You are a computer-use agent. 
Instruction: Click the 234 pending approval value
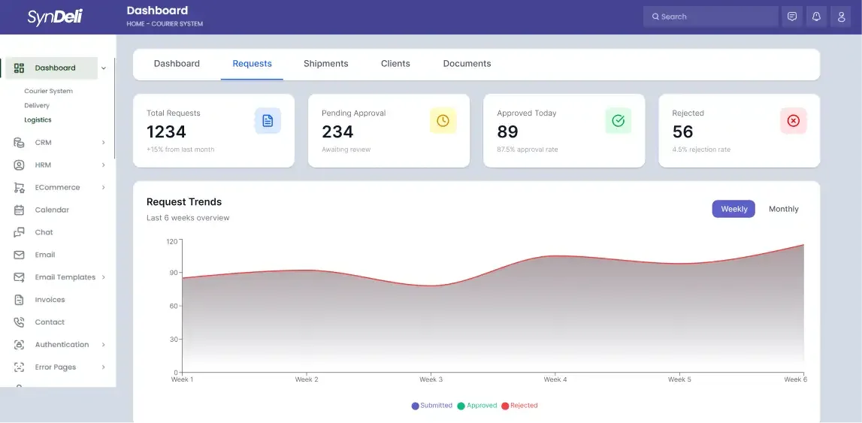coord(337,131)
